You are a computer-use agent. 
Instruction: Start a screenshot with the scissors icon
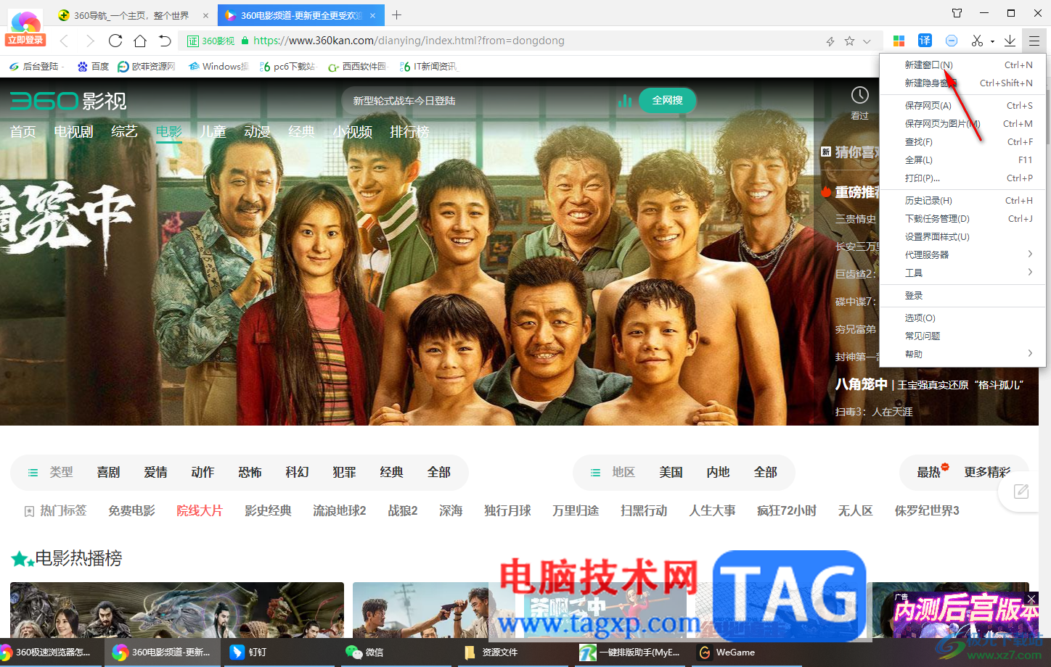pos(977,41)
